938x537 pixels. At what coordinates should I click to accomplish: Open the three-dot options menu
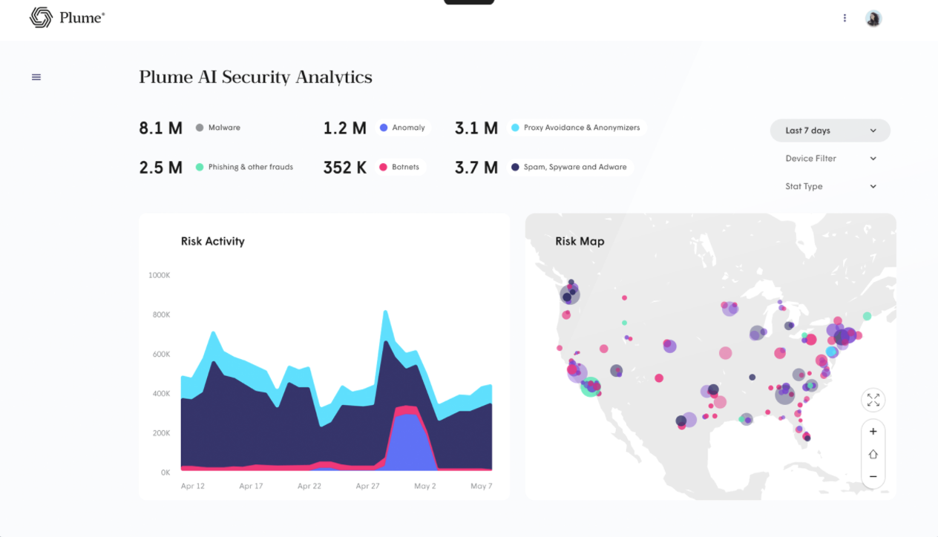[844, 19]
